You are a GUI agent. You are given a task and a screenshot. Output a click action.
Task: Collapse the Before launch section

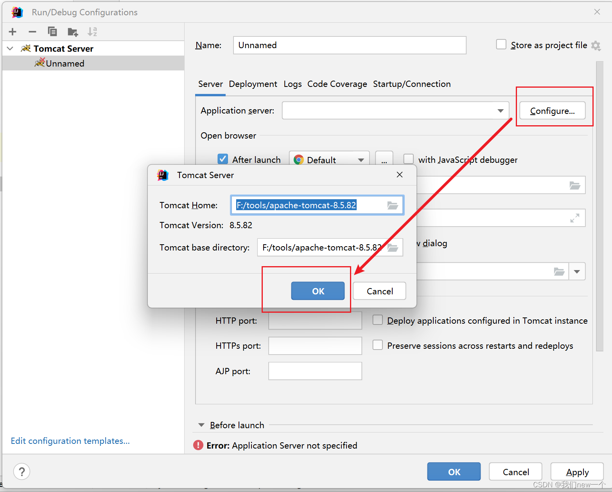click(x=201, y=425)
